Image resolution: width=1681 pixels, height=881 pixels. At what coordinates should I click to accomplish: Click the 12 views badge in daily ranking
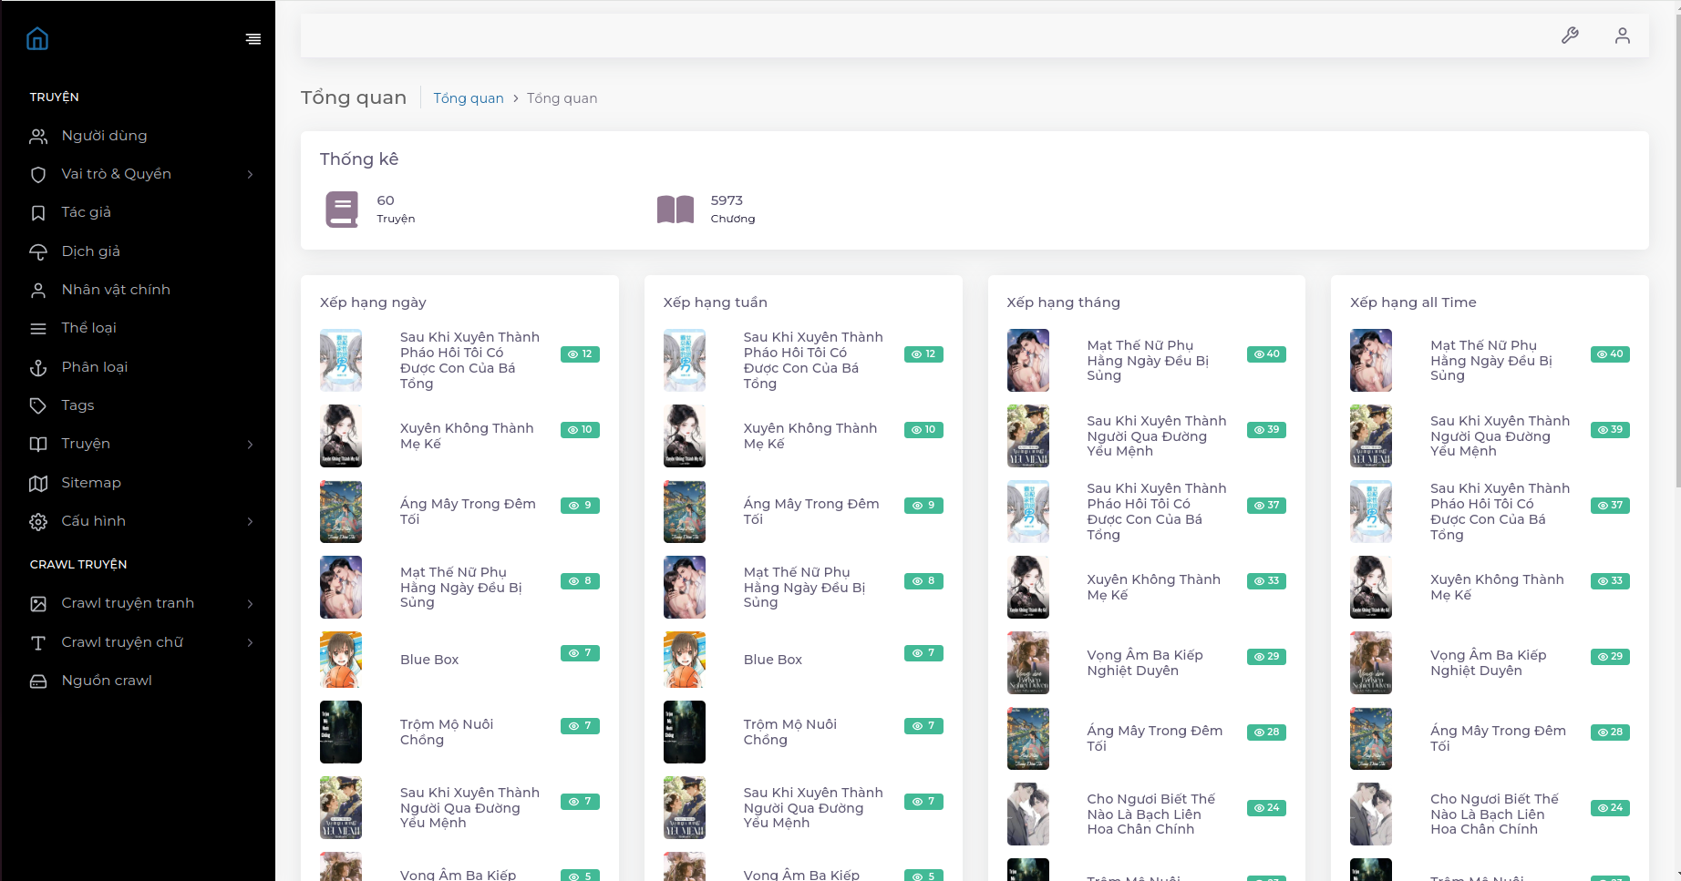point(580,354)
